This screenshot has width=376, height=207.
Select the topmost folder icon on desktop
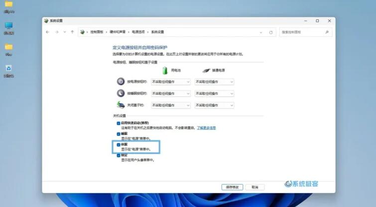tap(9, 6)
